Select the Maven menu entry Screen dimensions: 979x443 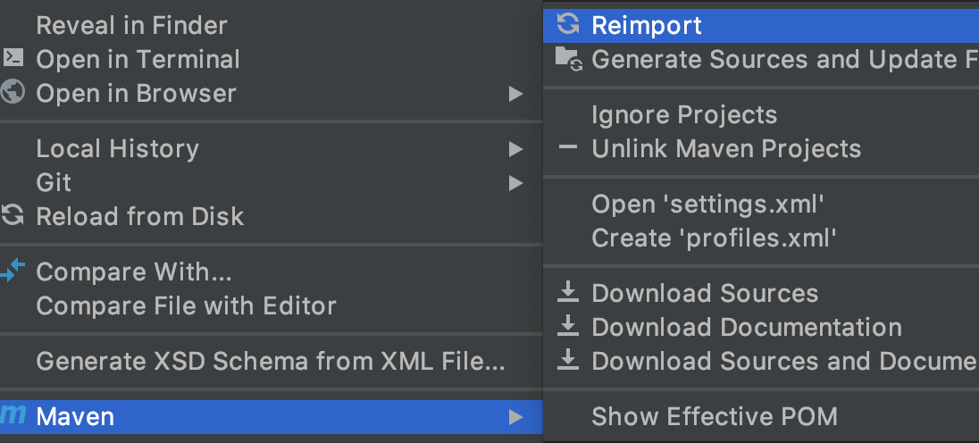coord(271,417)
